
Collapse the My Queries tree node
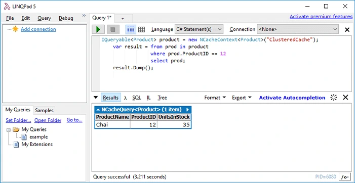pyautogui.click(x=9, y=130)
